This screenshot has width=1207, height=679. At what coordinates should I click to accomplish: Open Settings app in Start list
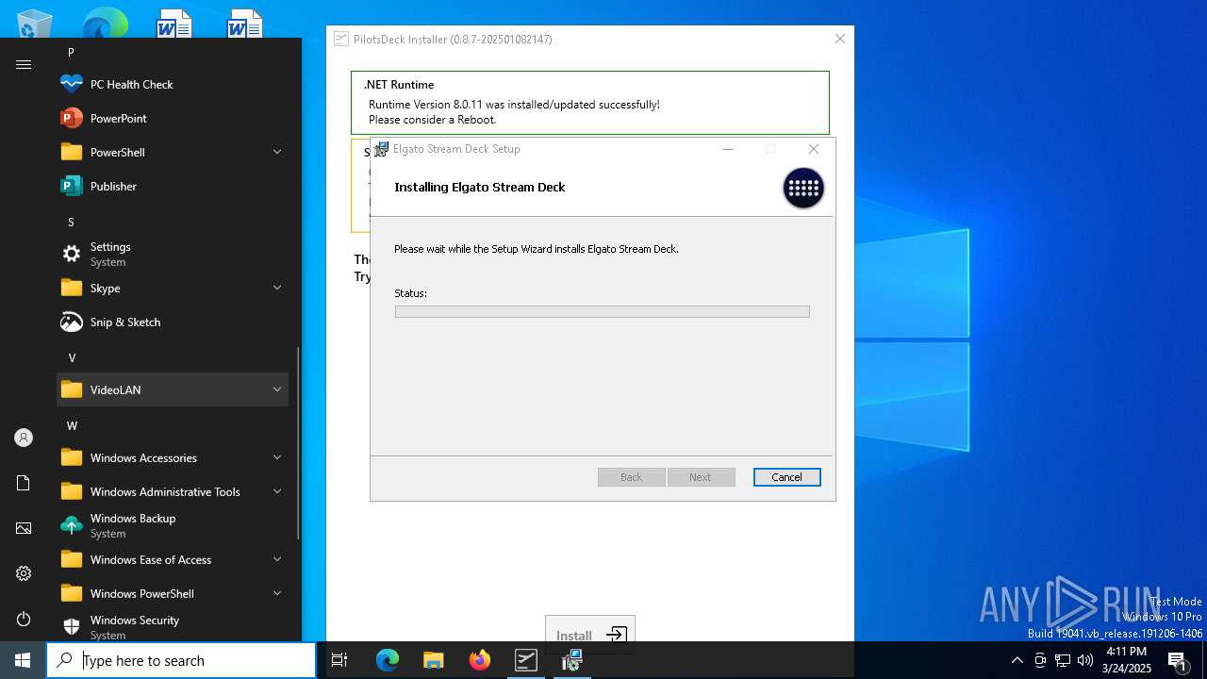pyautogui.click(x=173, y=254)
